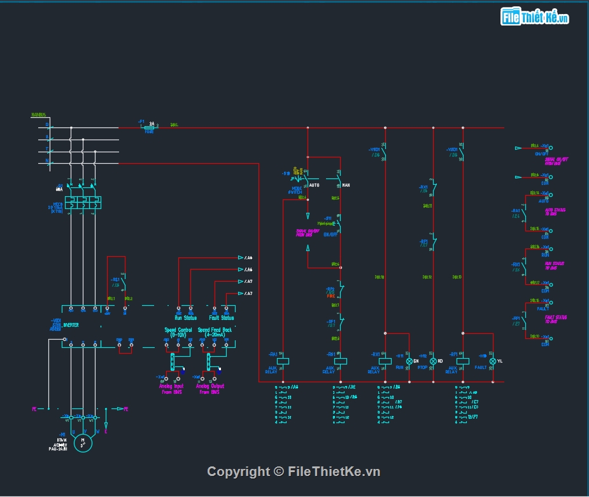Image resolution: width=589 pixels, height=497 pixels.
Task: Click the FAULT terminal circle at right
Action: [x=551, y=302]
